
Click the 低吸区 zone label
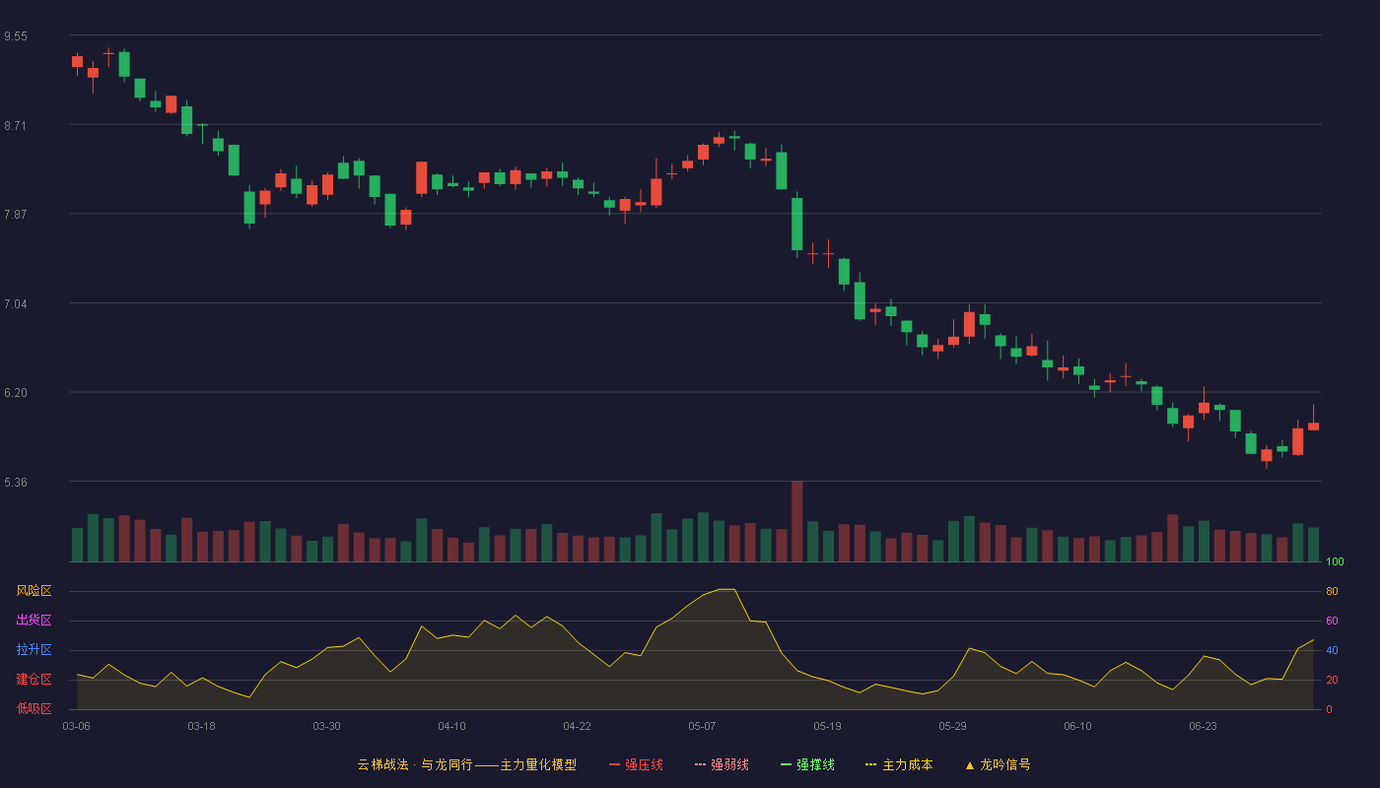click(x=34, y=708)
